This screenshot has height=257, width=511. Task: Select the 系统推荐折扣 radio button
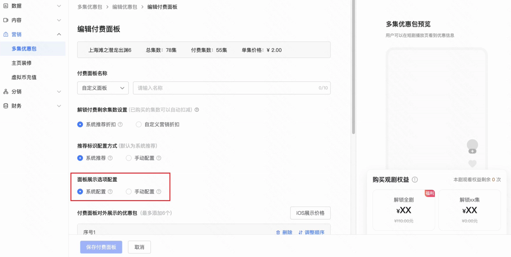click(x=80, y=125)
